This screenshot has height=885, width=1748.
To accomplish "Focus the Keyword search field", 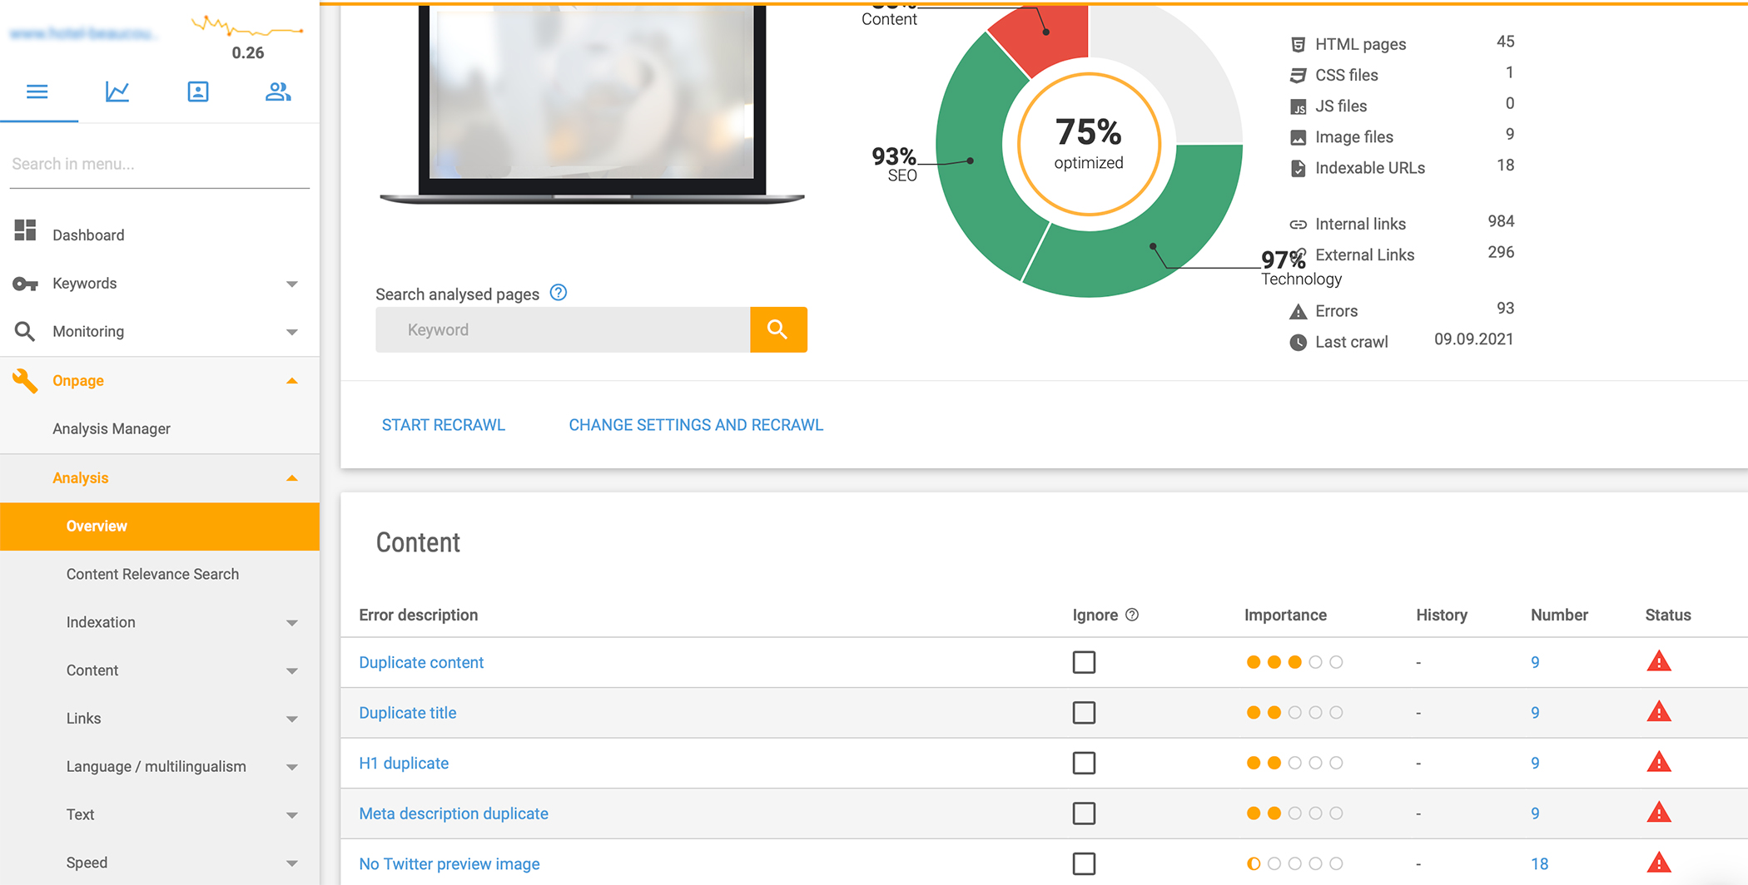I will [x=563, y=329].
